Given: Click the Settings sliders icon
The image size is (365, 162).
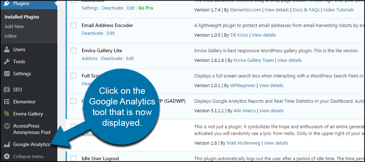Looking at the screenshot, I should (6, 74).
